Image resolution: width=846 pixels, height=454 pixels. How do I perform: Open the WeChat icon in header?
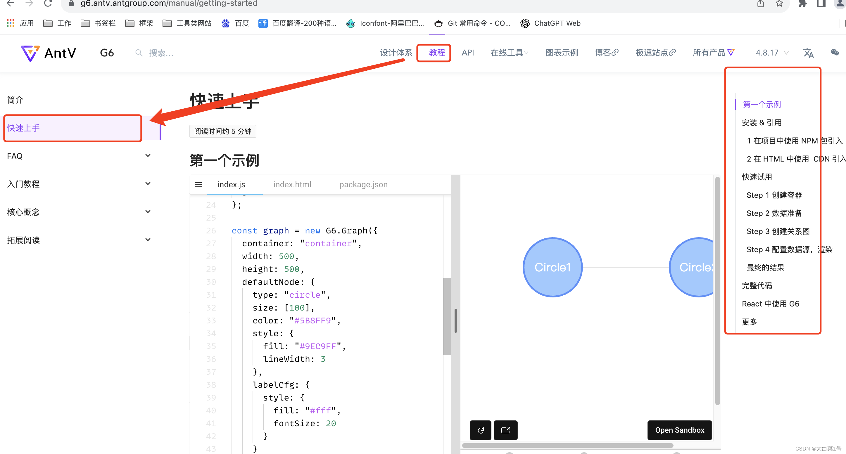click(835, 53)
